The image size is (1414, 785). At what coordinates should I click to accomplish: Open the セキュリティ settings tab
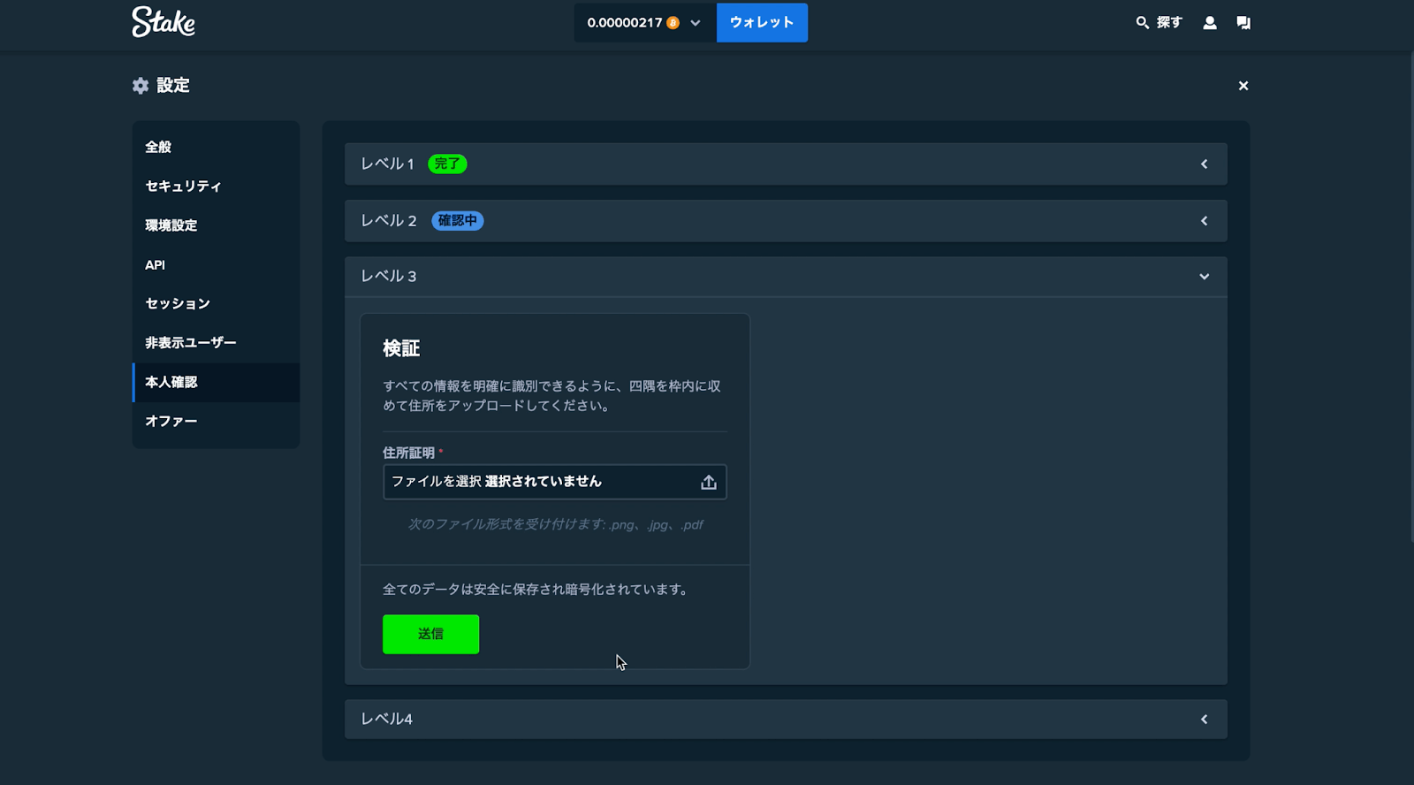pyautogui.click(x=216, y=186)
